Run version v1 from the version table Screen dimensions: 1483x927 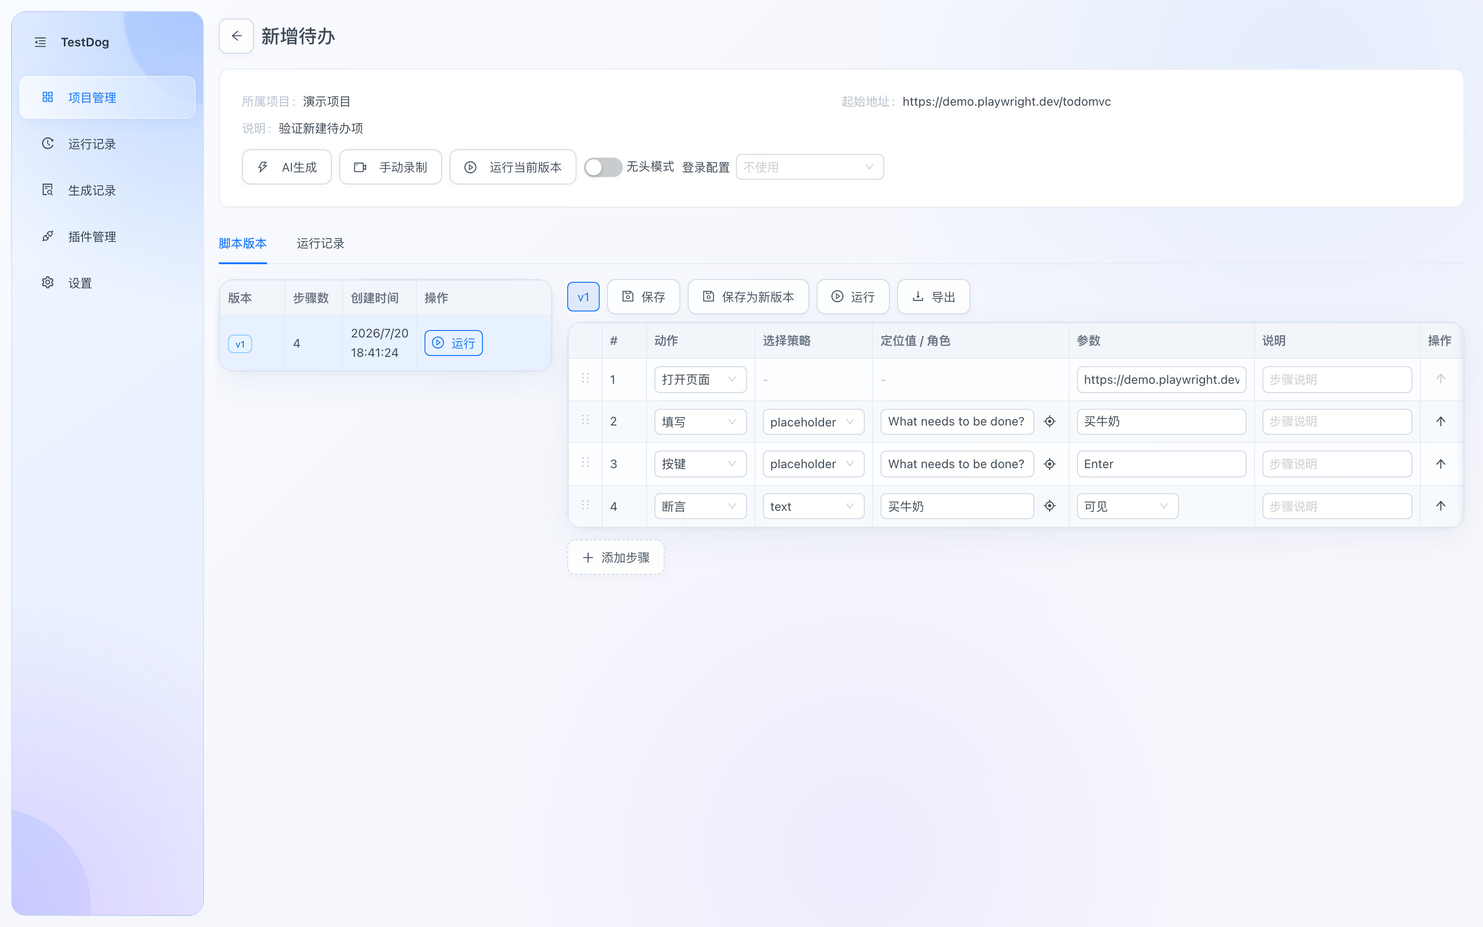[454, 343]
